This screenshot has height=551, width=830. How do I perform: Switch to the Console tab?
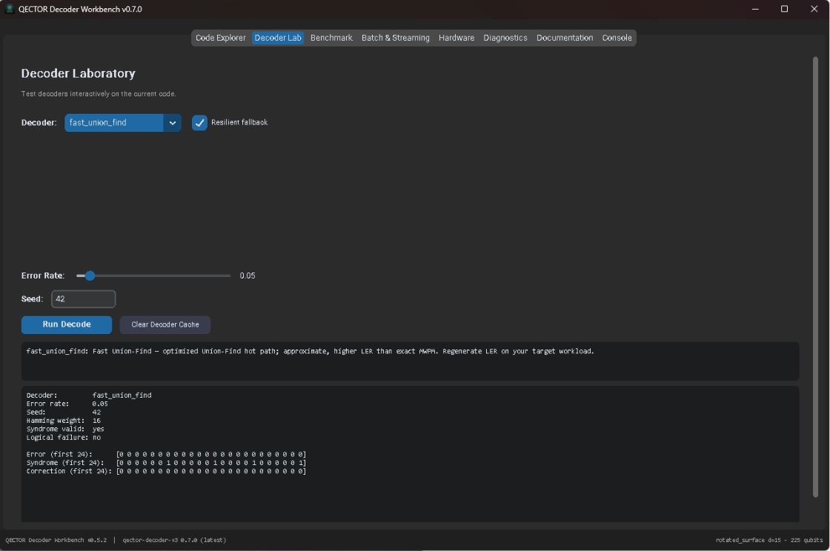click(x=617, y=38)
